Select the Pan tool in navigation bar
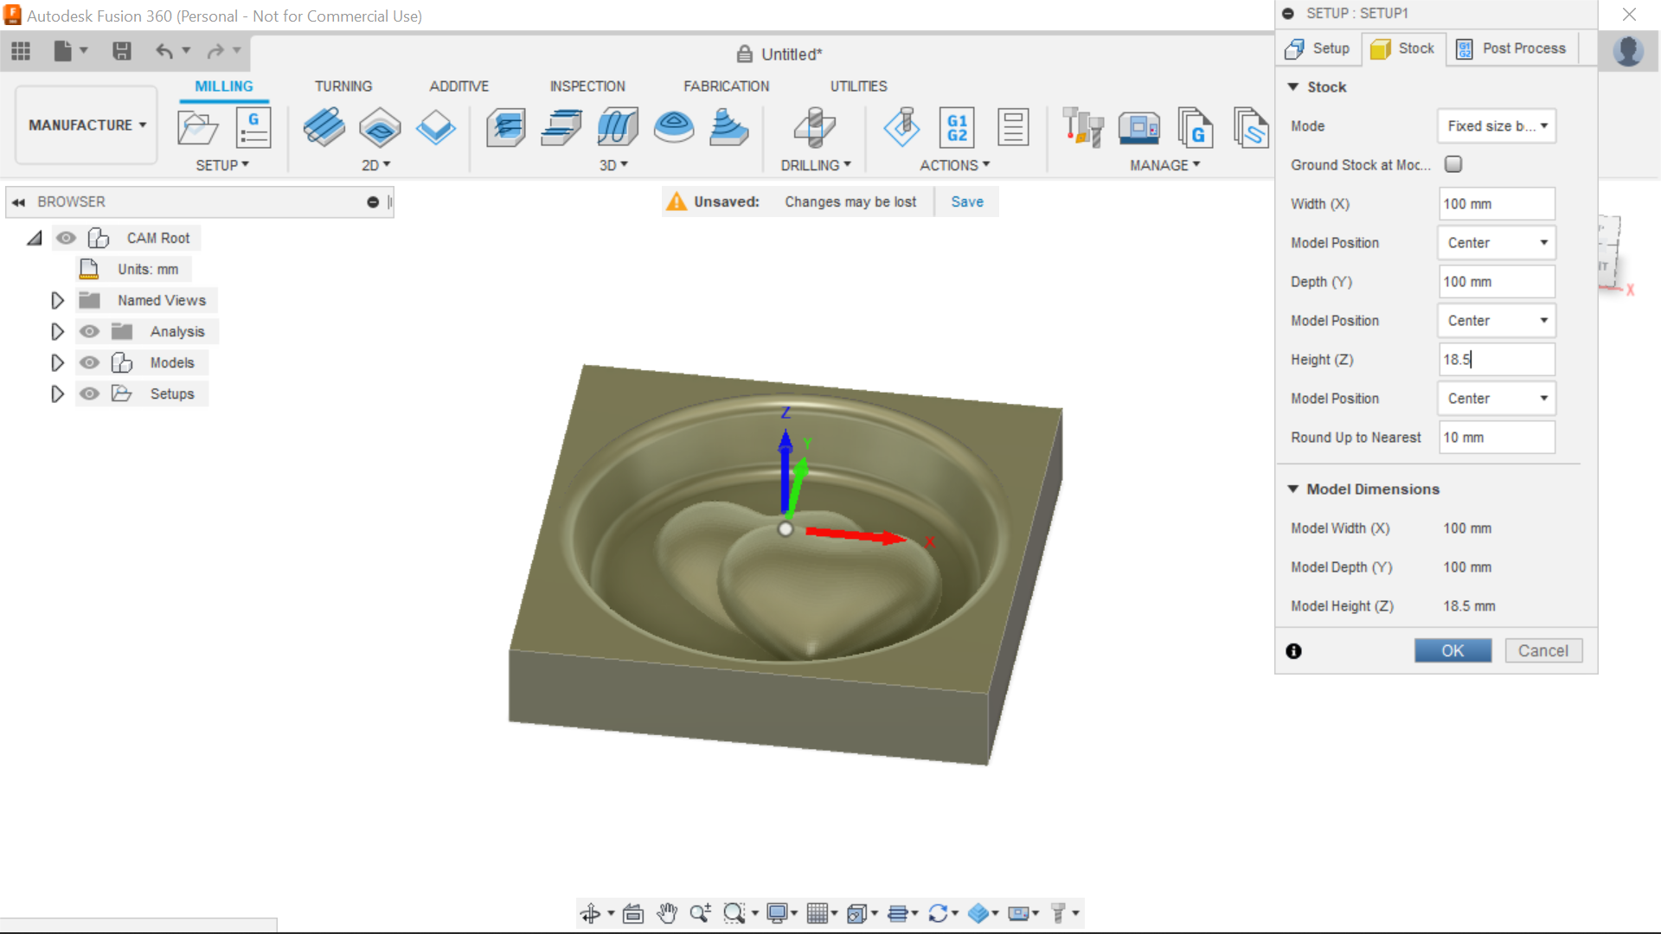This screenshot has height=934, width=1661. point(667,912)
